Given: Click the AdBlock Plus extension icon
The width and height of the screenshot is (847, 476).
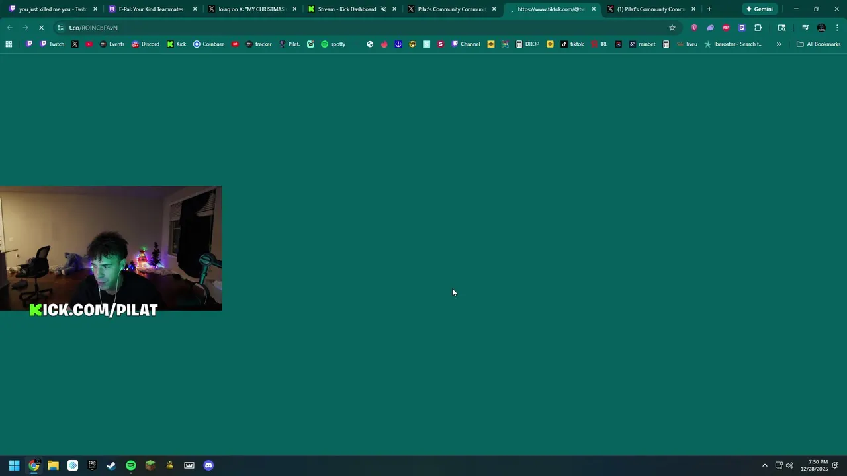Looking at the screenshot, I should (x=726, y=28).
